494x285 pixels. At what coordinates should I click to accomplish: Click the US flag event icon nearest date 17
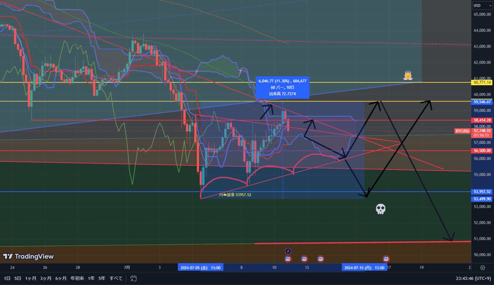[x=386, y=259]
